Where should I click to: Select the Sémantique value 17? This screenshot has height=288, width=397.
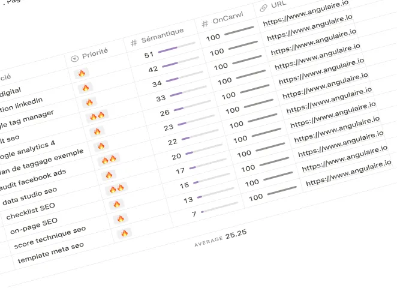(x=181, y=171)
